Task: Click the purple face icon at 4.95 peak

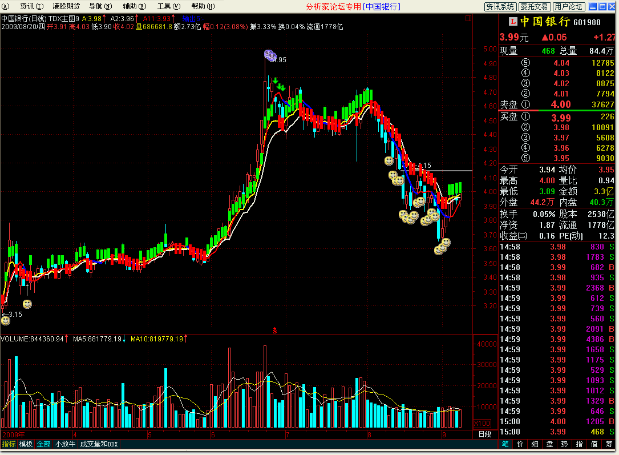Action: [x=270, y=55]
